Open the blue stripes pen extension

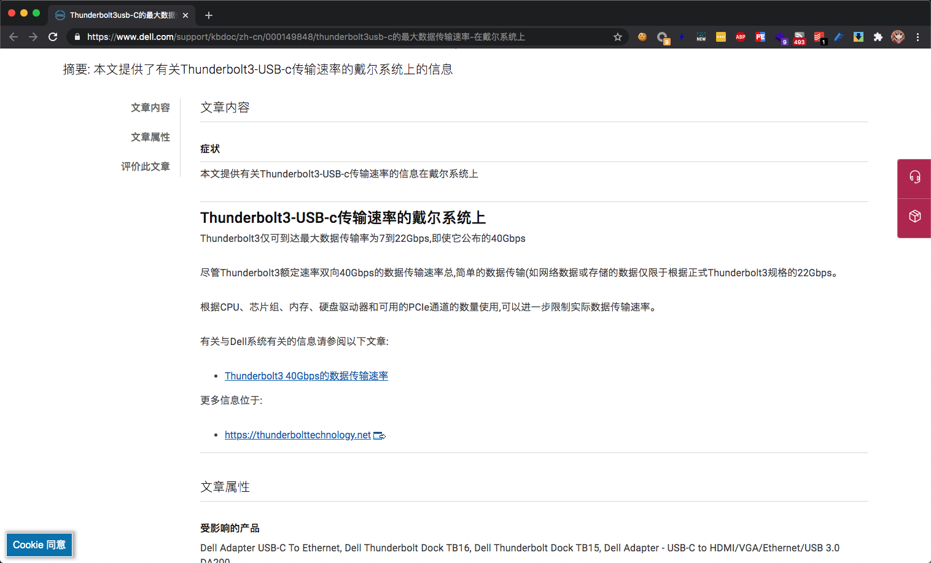click(x=839, y=37)
